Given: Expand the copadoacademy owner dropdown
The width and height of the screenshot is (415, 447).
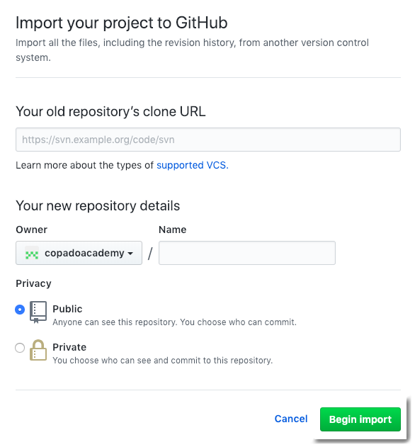Looking at the screenshot, I should [x=79, y=253].
